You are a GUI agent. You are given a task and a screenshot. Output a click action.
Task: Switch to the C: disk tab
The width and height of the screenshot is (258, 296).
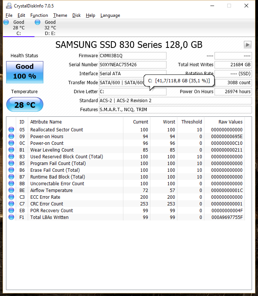point(19,28)
